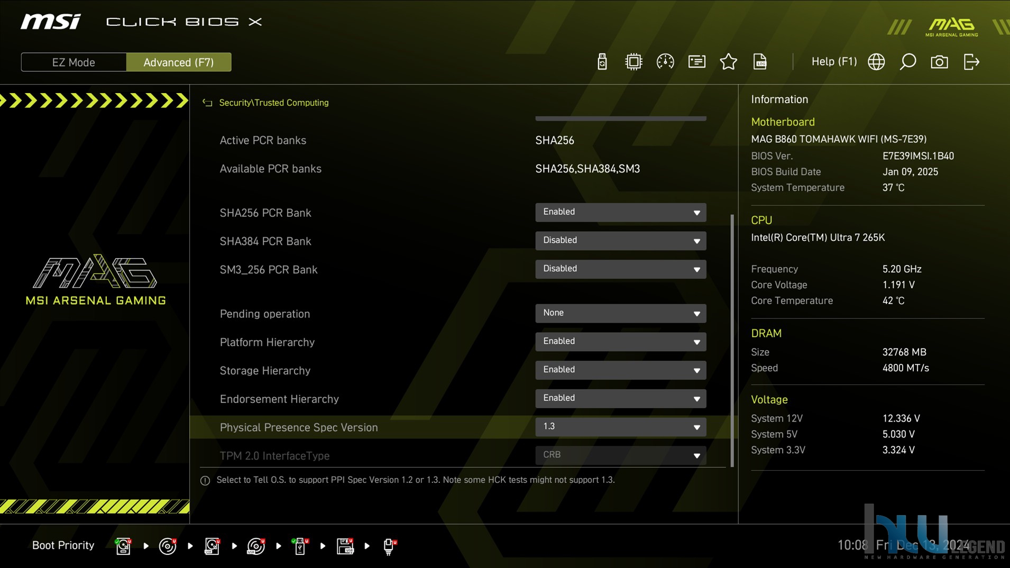Open the Hardware Monitor gauge icon
Viewport: 1010px width, 568px height.
coord(665,62)
